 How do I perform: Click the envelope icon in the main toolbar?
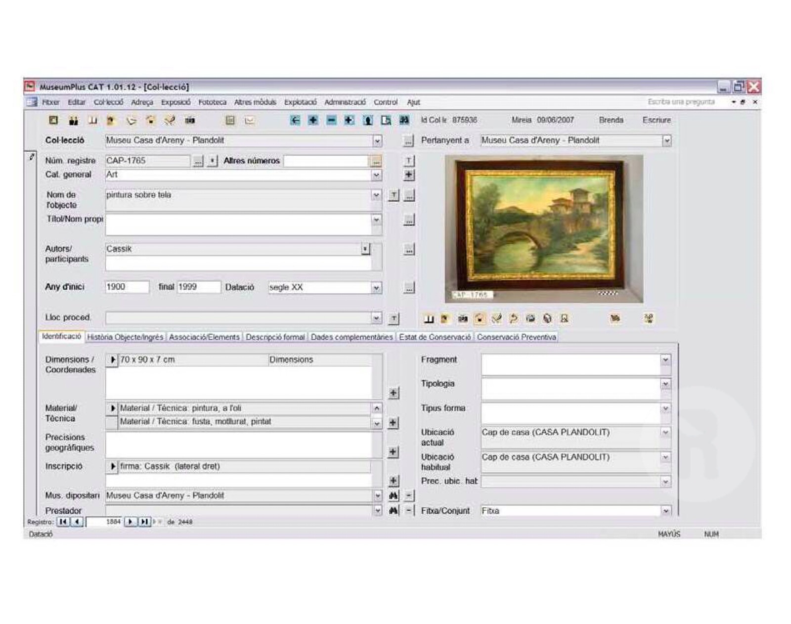tap(250, 120)
